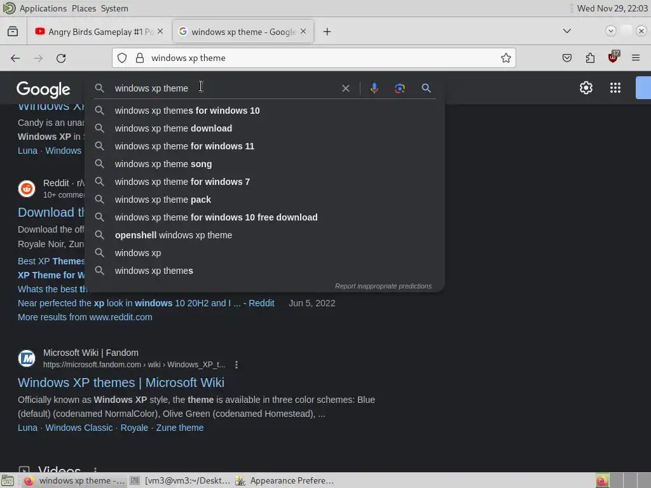
Task: Switch to the terminal vm3@vm3 taskbar window
Action: (180, 481)
